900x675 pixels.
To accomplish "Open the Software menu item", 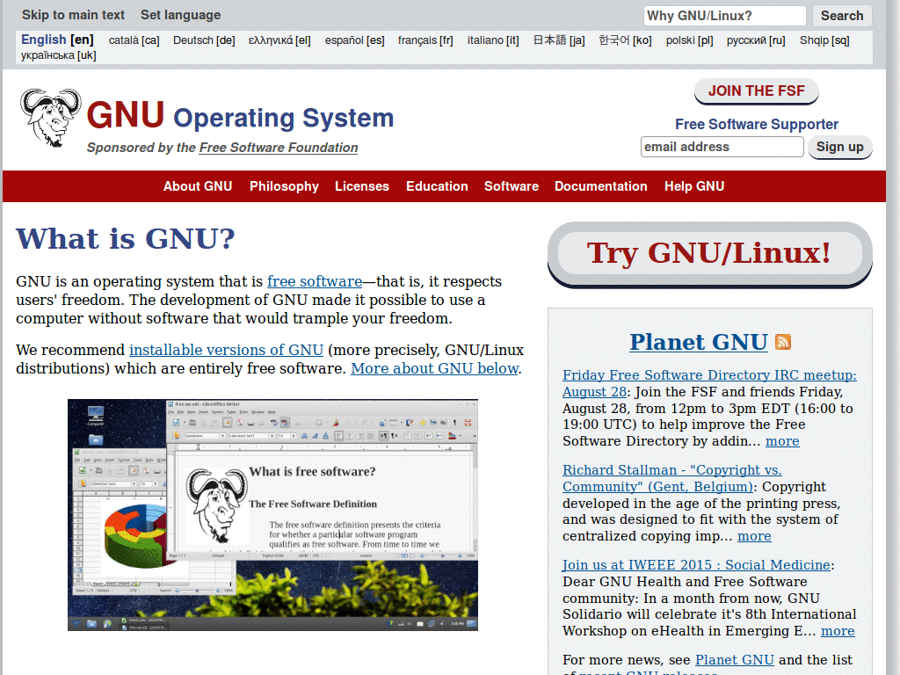I will tap(512, 186).
